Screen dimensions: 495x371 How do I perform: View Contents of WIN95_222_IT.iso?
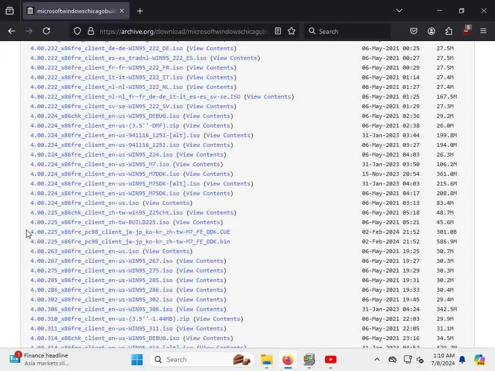click(212, 77)
